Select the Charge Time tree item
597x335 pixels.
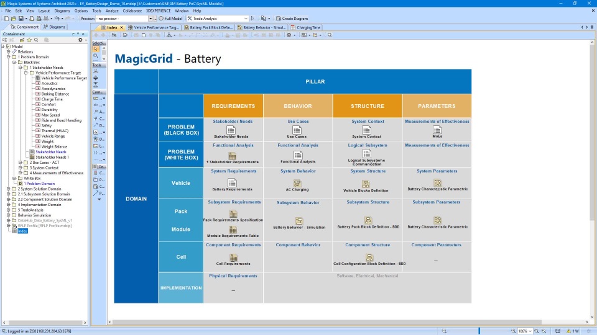[x=52, y=99]
